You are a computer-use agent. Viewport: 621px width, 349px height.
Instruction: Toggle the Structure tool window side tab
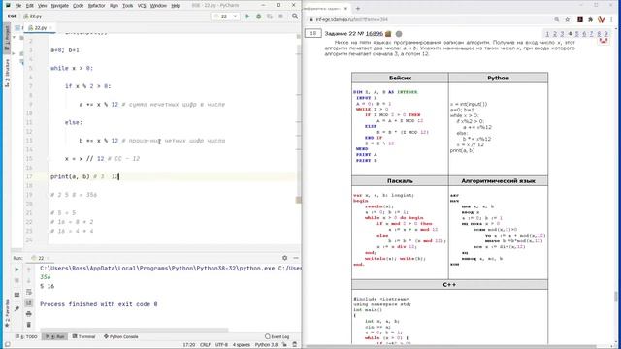tap(7, 74)
